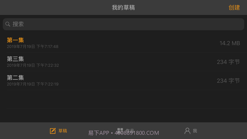The height and width of the screenshot is (139, 247).
Task: Click the 234 字节 size of 第二集
Action: pos(228,81)
